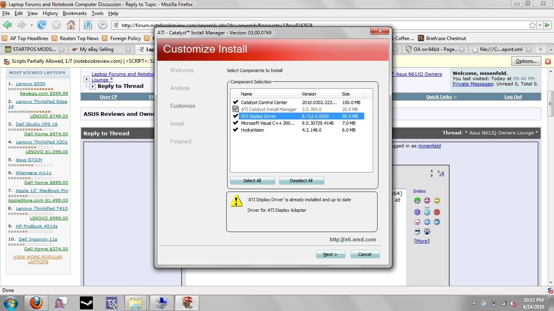This screenshot has width=554, height=311.
Task: Insert the red angry smiley
Action: pyautogui.click(x=437, y=212)
